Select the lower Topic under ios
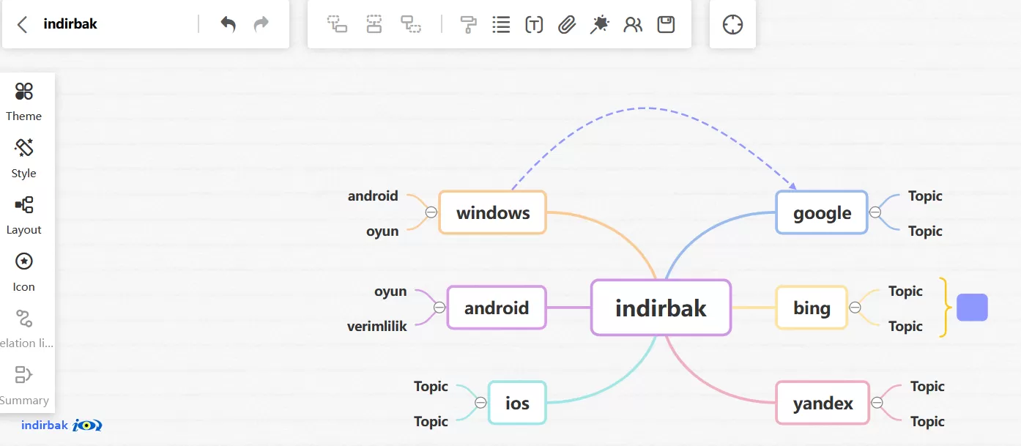Screen dimensions: 1021x446 tap(431, 421)
